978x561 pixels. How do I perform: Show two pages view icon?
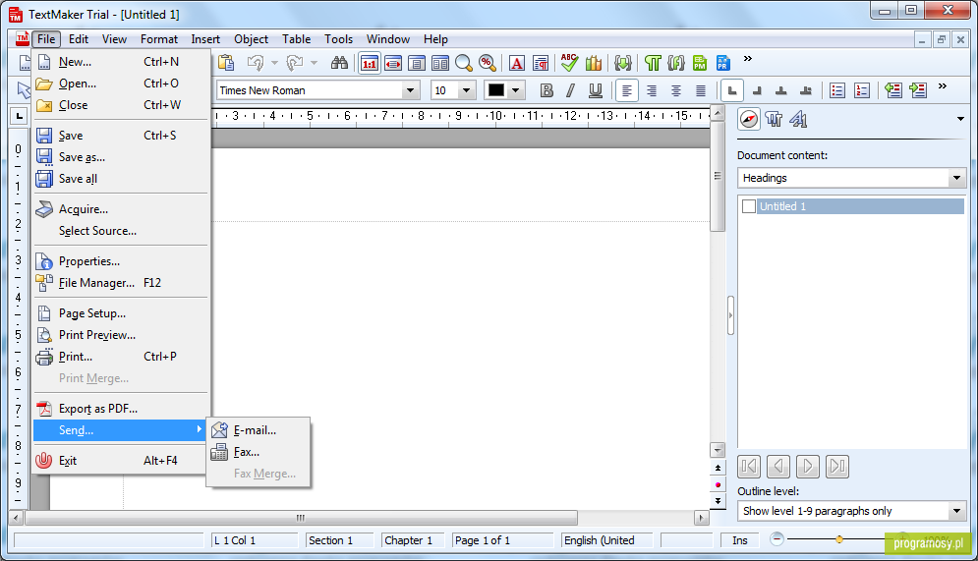click(440, 63)
